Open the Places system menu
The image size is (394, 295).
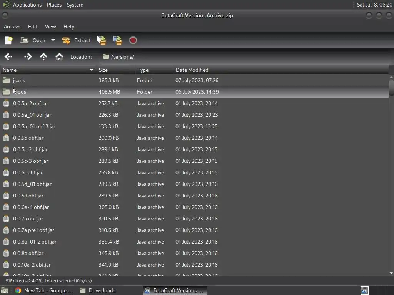click(54, 5)
